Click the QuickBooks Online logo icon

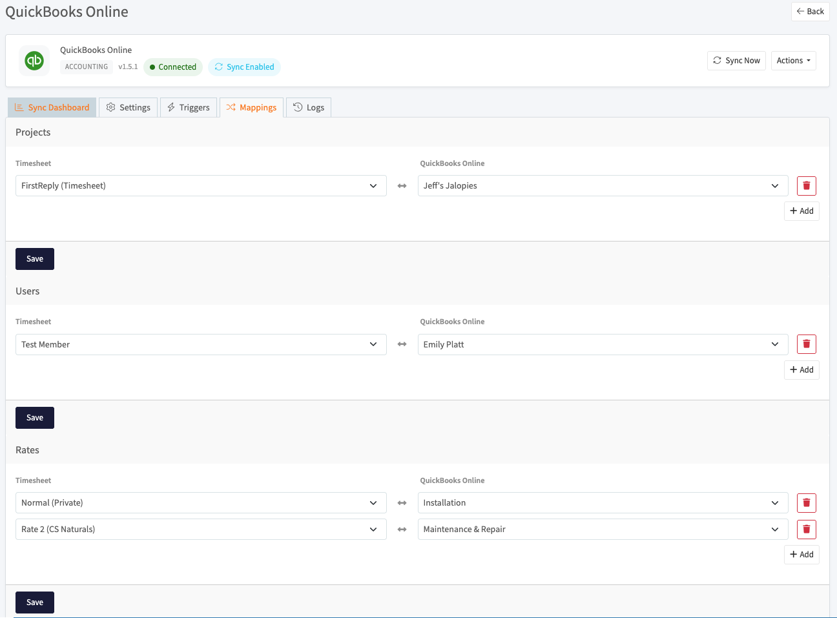[34, 61]
